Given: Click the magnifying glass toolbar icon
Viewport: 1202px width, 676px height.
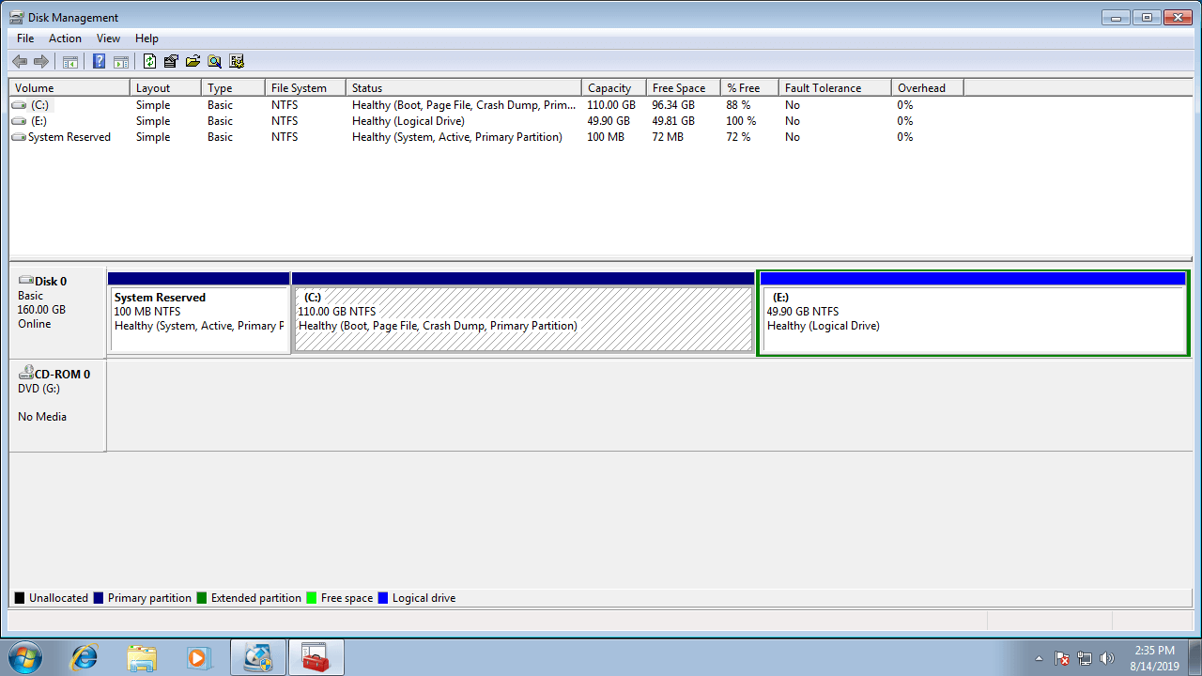Looking at the screenshot, I should (214, 62).
